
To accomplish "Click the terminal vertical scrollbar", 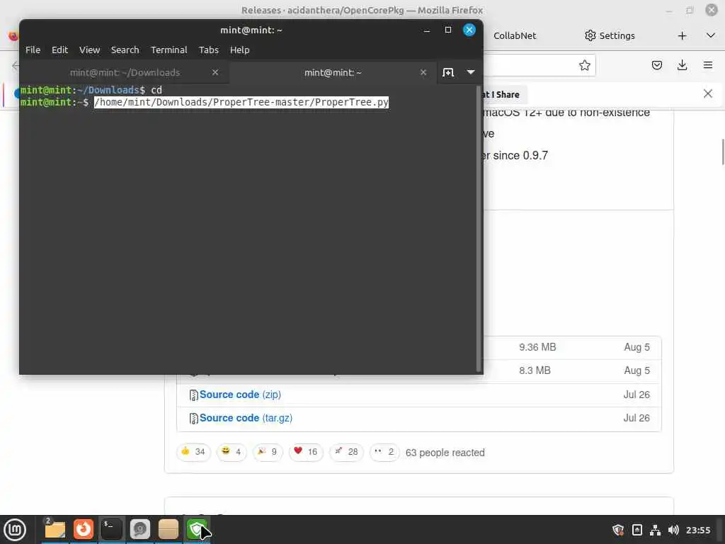I will click(x=479, y=229).
